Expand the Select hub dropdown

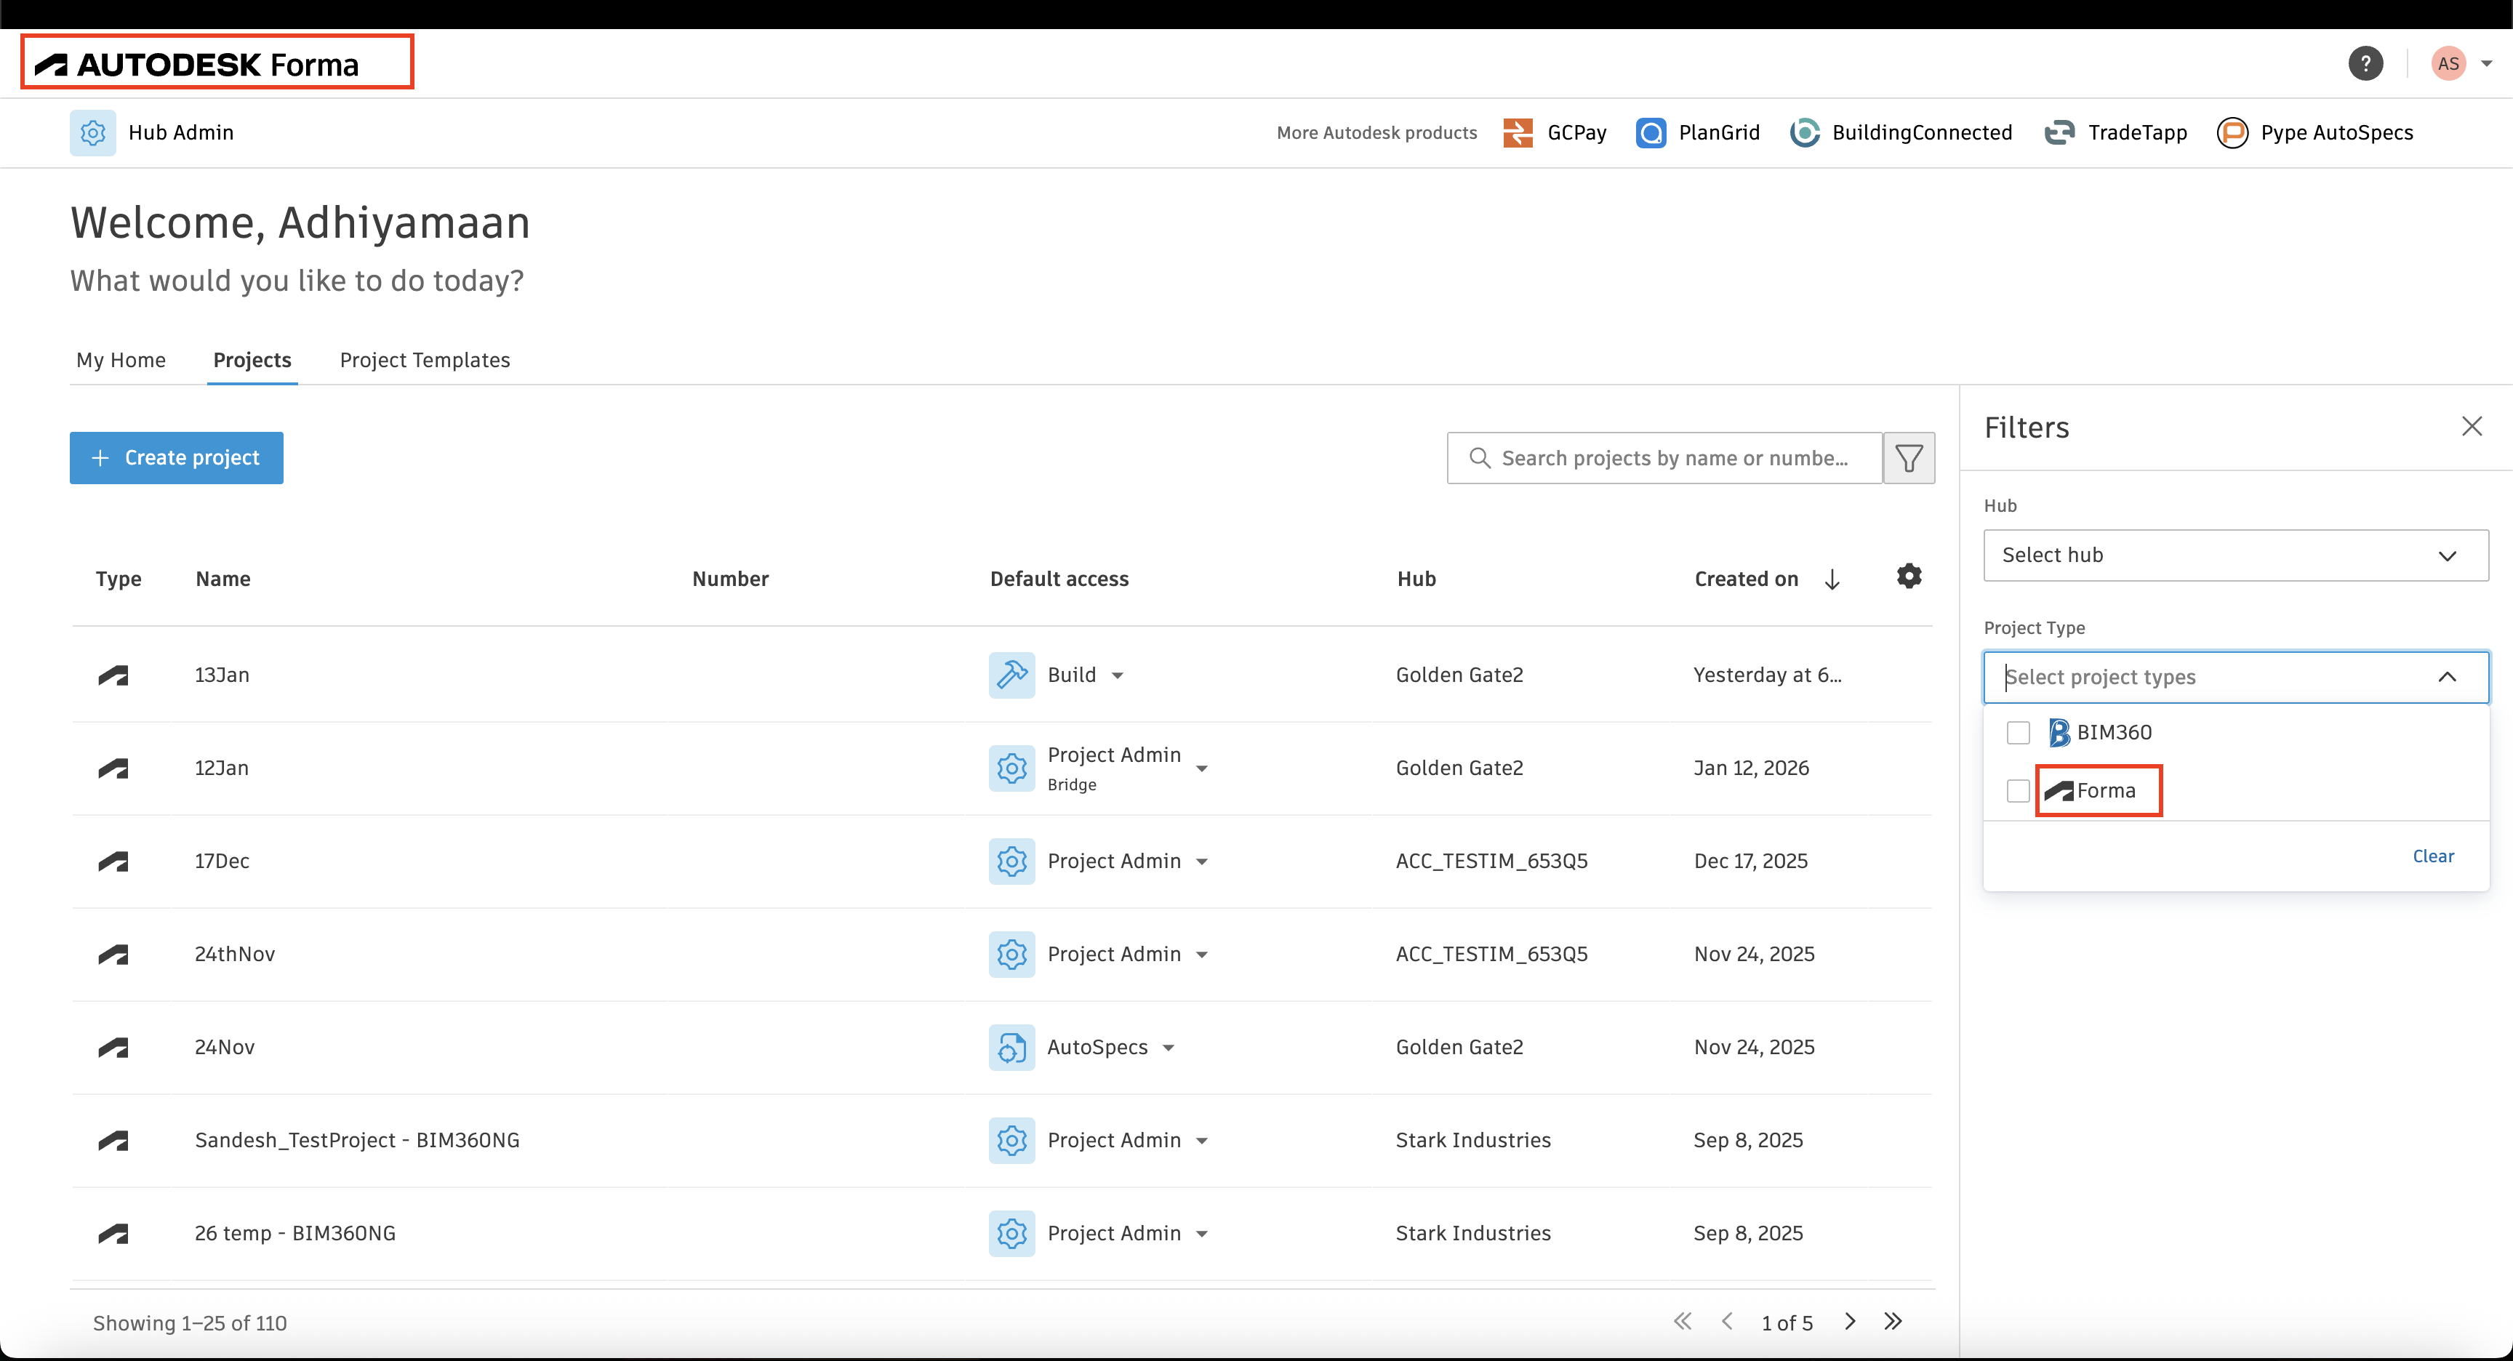[2235, 555]
